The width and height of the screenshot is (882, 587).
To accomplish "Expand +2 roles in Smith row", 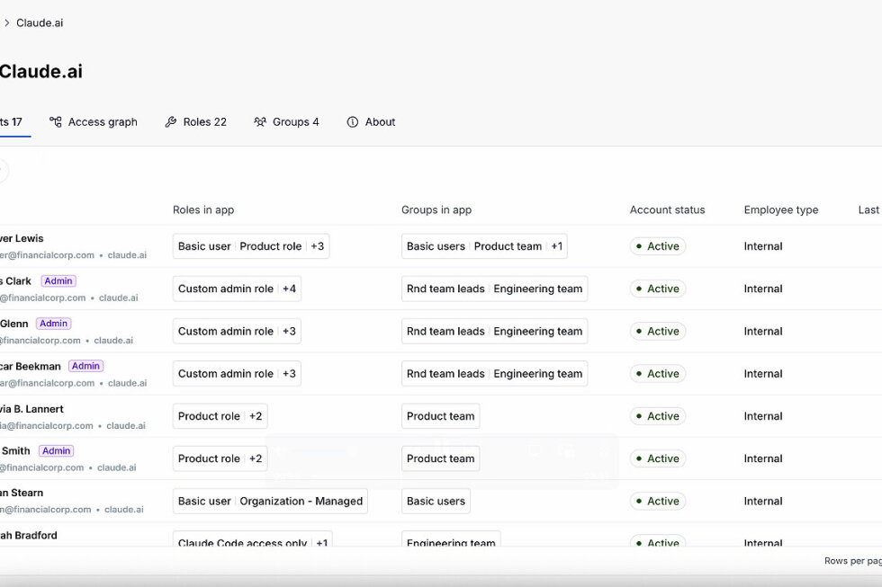I will 256,458.
